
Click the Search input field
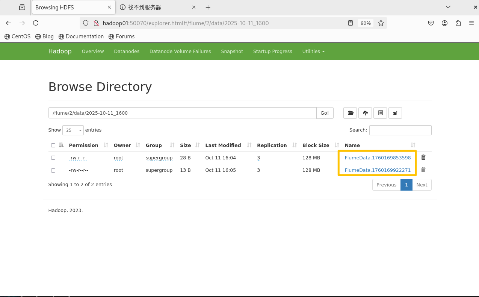[x=400, y=130]
